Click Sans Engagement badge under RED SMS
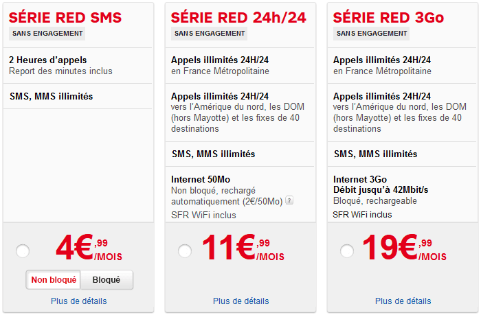Screen dimensions: 481x315 click(47, 34)
